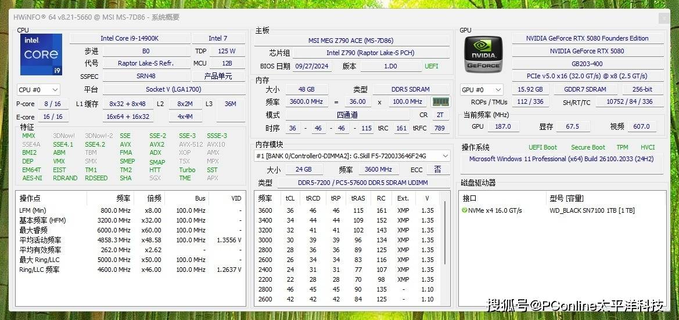The image size is (679, 320).
Task: Click the tRFC value 789
Action: click(x=440, y=129)
